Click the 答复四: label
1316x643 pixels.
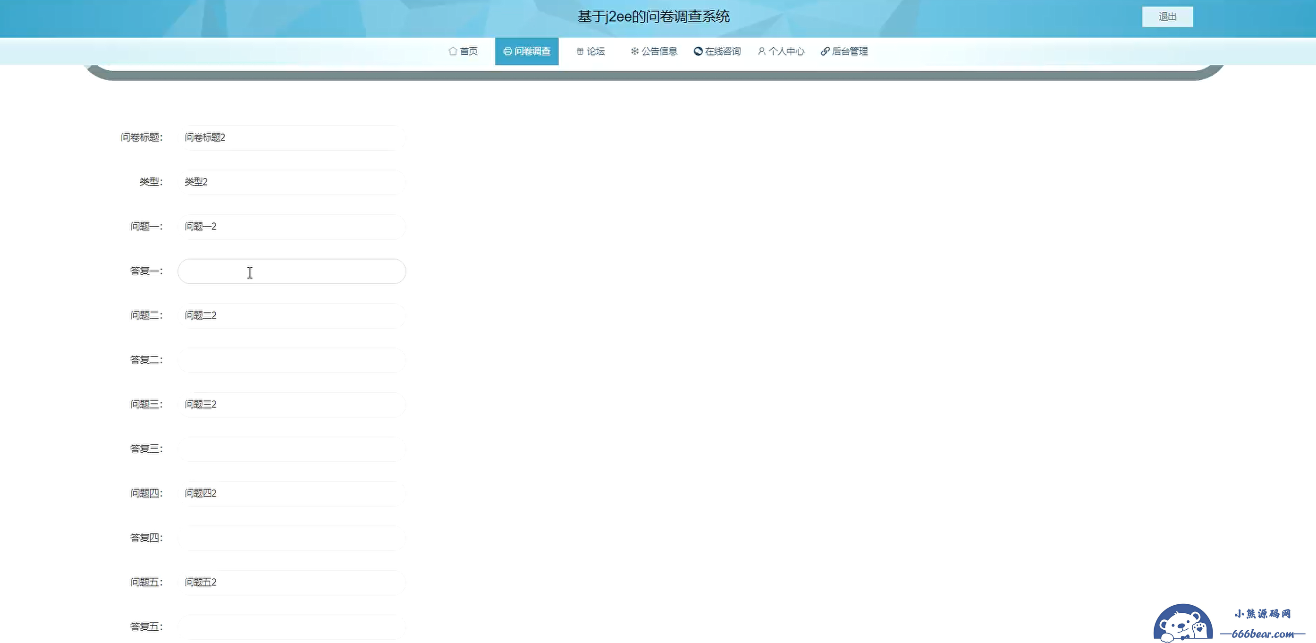tap(146, 537)
